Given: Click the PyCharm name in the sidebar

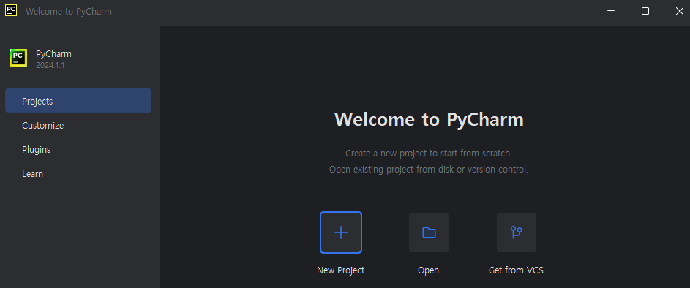Looking at the screenshot, I should click(53, 54).
